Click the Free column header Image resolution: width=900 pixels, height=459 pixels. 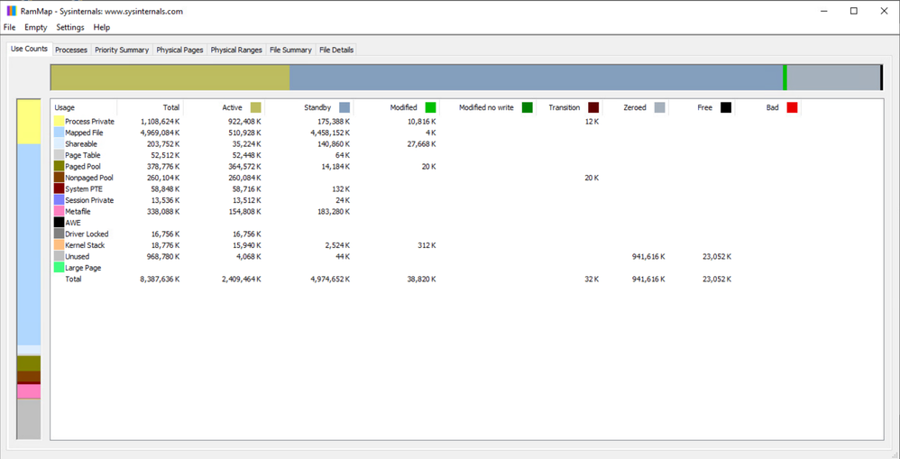coord(702,107)
